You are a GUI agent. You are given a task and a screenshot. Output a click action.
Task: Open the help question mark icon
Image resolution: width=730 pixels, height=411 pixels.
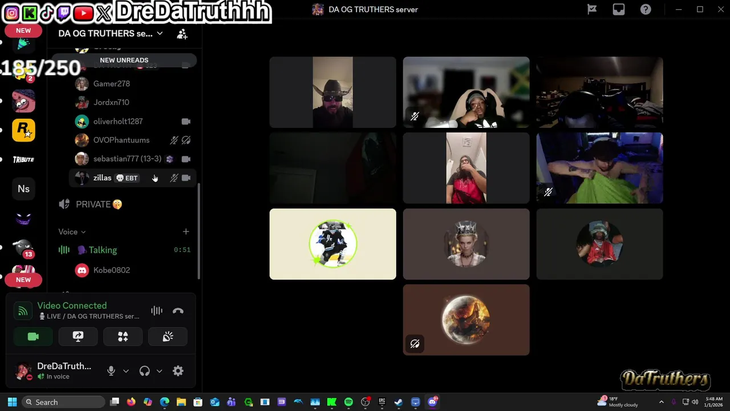coord(646,9)
